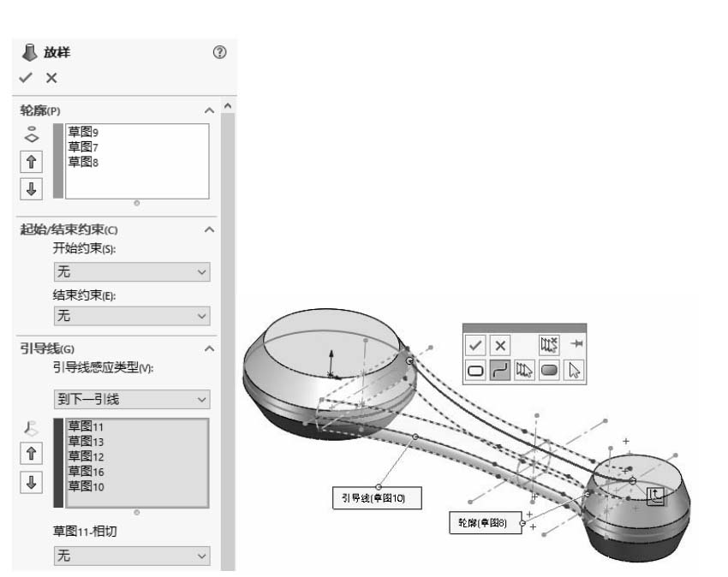
Task: Pin the floating confirmation toolbar
Action: point(577,343)
